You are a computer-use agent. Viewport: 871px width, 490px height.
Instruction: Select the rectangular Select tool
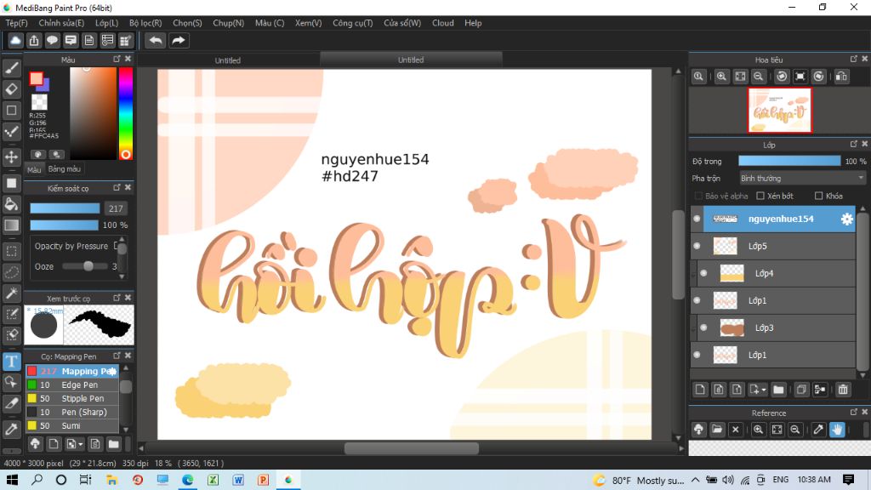point(12,251)
